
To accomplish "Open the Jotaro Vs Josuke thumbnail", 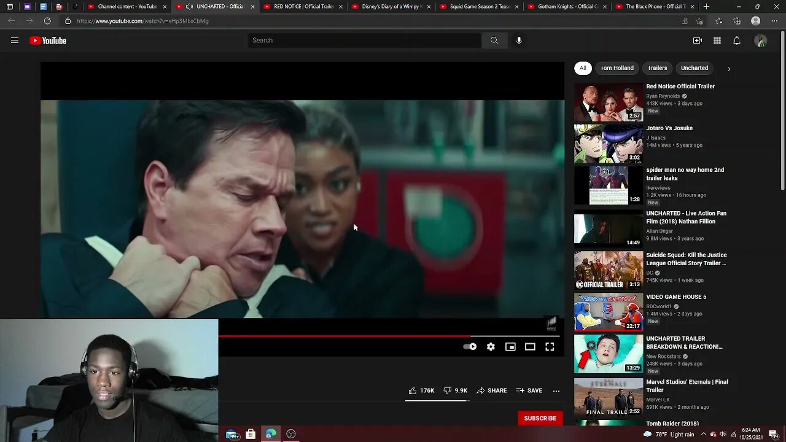I will tap(609, 144).
